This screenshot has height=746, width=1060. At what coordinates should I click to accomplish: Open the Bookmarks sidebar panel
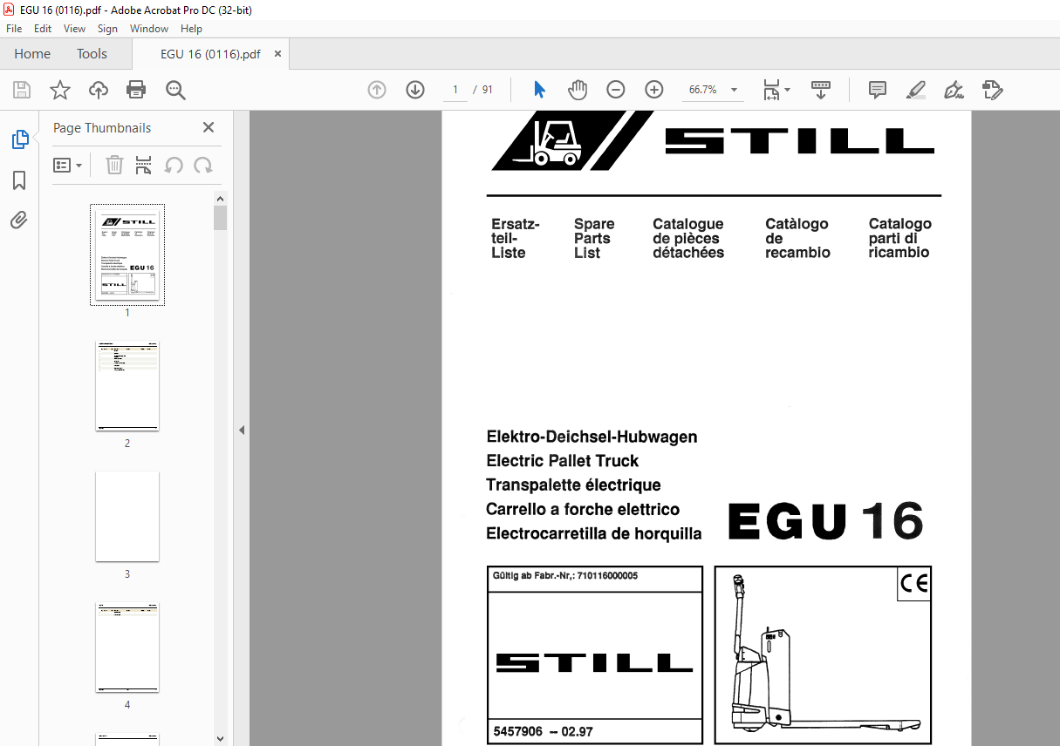click(x=19, y=180)
